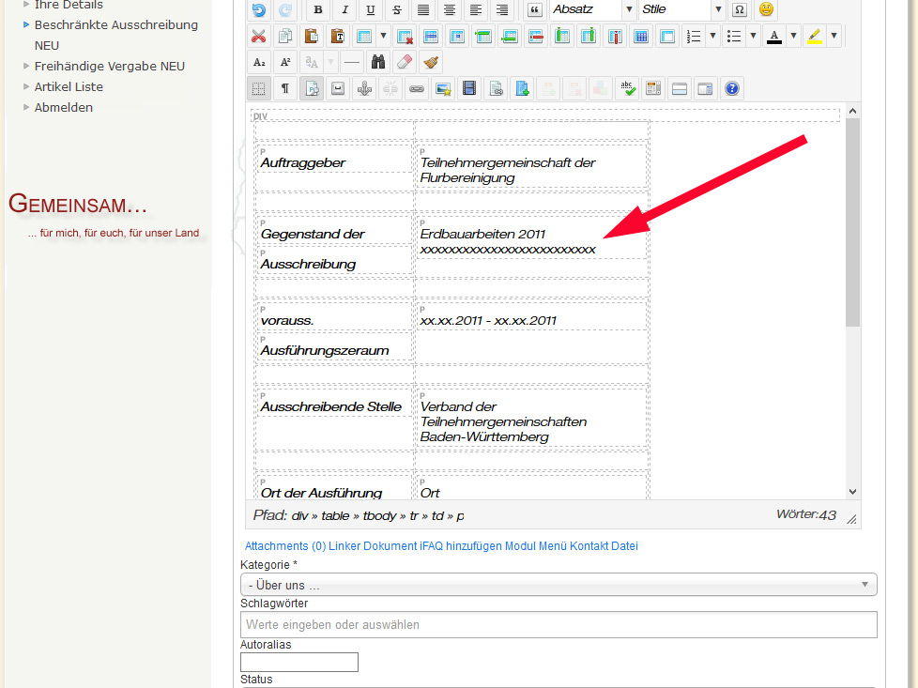The height and width of the screenshot is (688, 918).
Task: Click the Insert row after icon
Action: coord(510,37)
